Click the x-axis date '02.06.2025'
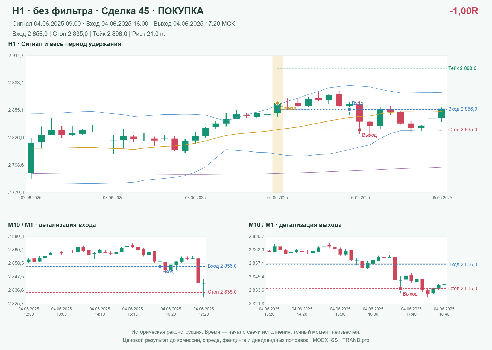The width and height of the screenshot is (492, 350). (31, 198)
